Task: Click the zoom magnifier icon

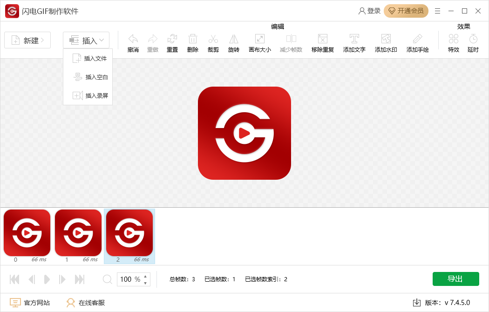Action: [x=107, y=279]
